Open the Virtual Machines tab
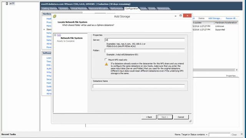 click(79, 8)
